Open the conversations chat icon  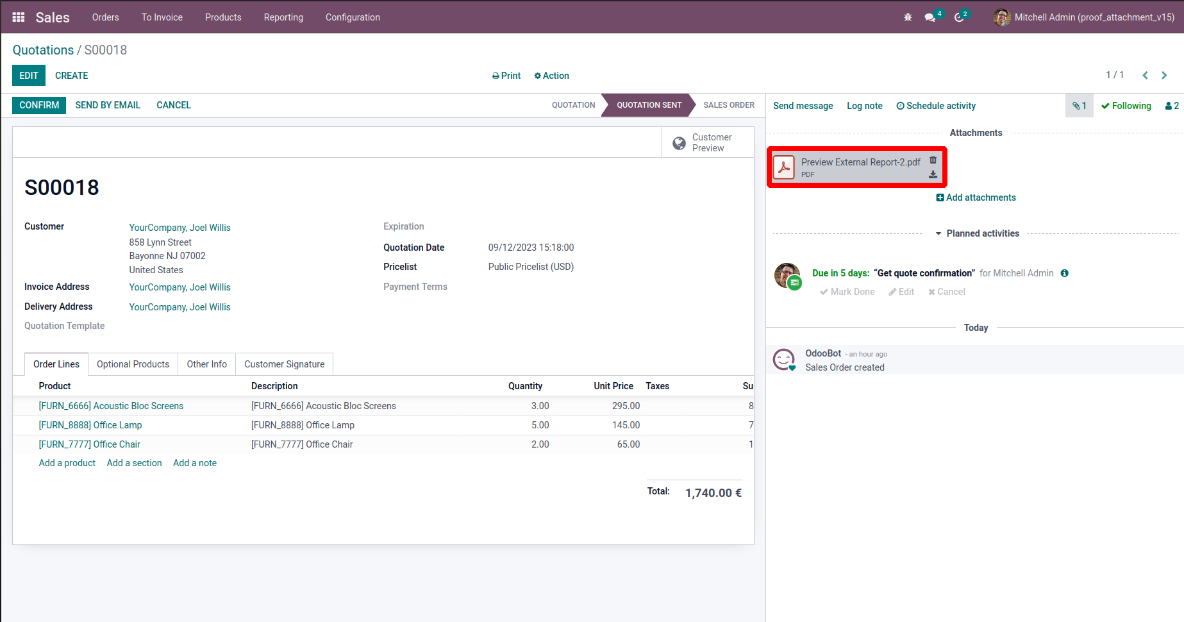click(930, 17)
